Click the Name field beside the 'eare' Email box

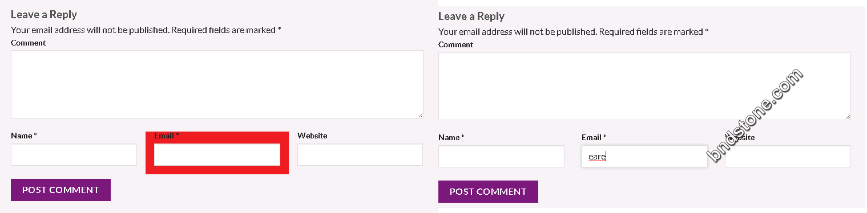(x=501, y=156)
